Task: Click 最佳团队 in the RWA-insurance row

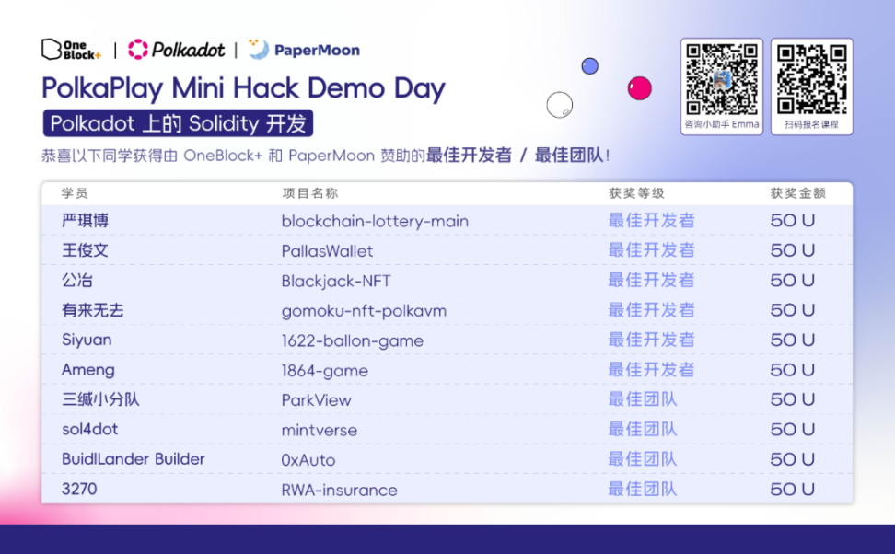Action: click(x=643, y=489)
